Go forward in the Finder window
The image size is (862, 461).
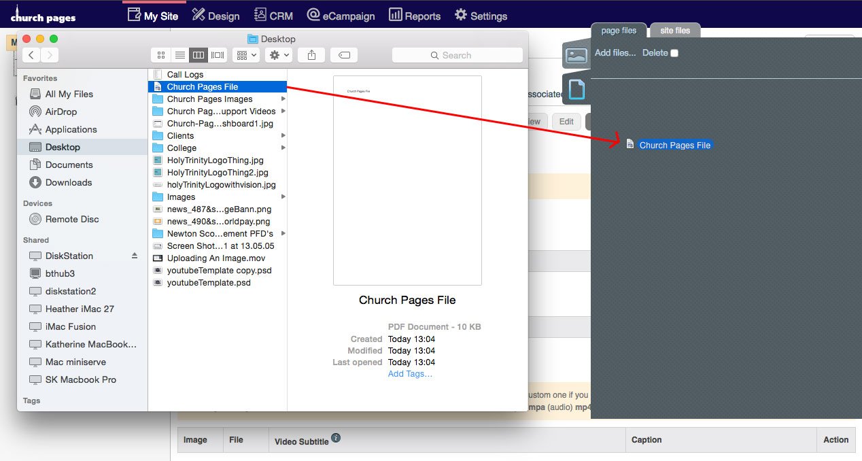point(49,55)
